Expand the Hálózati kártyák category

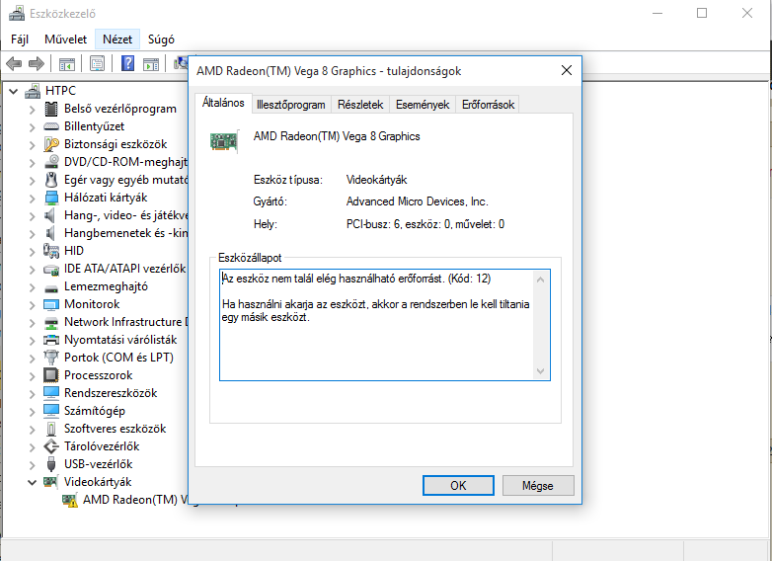tap(32, 198)
